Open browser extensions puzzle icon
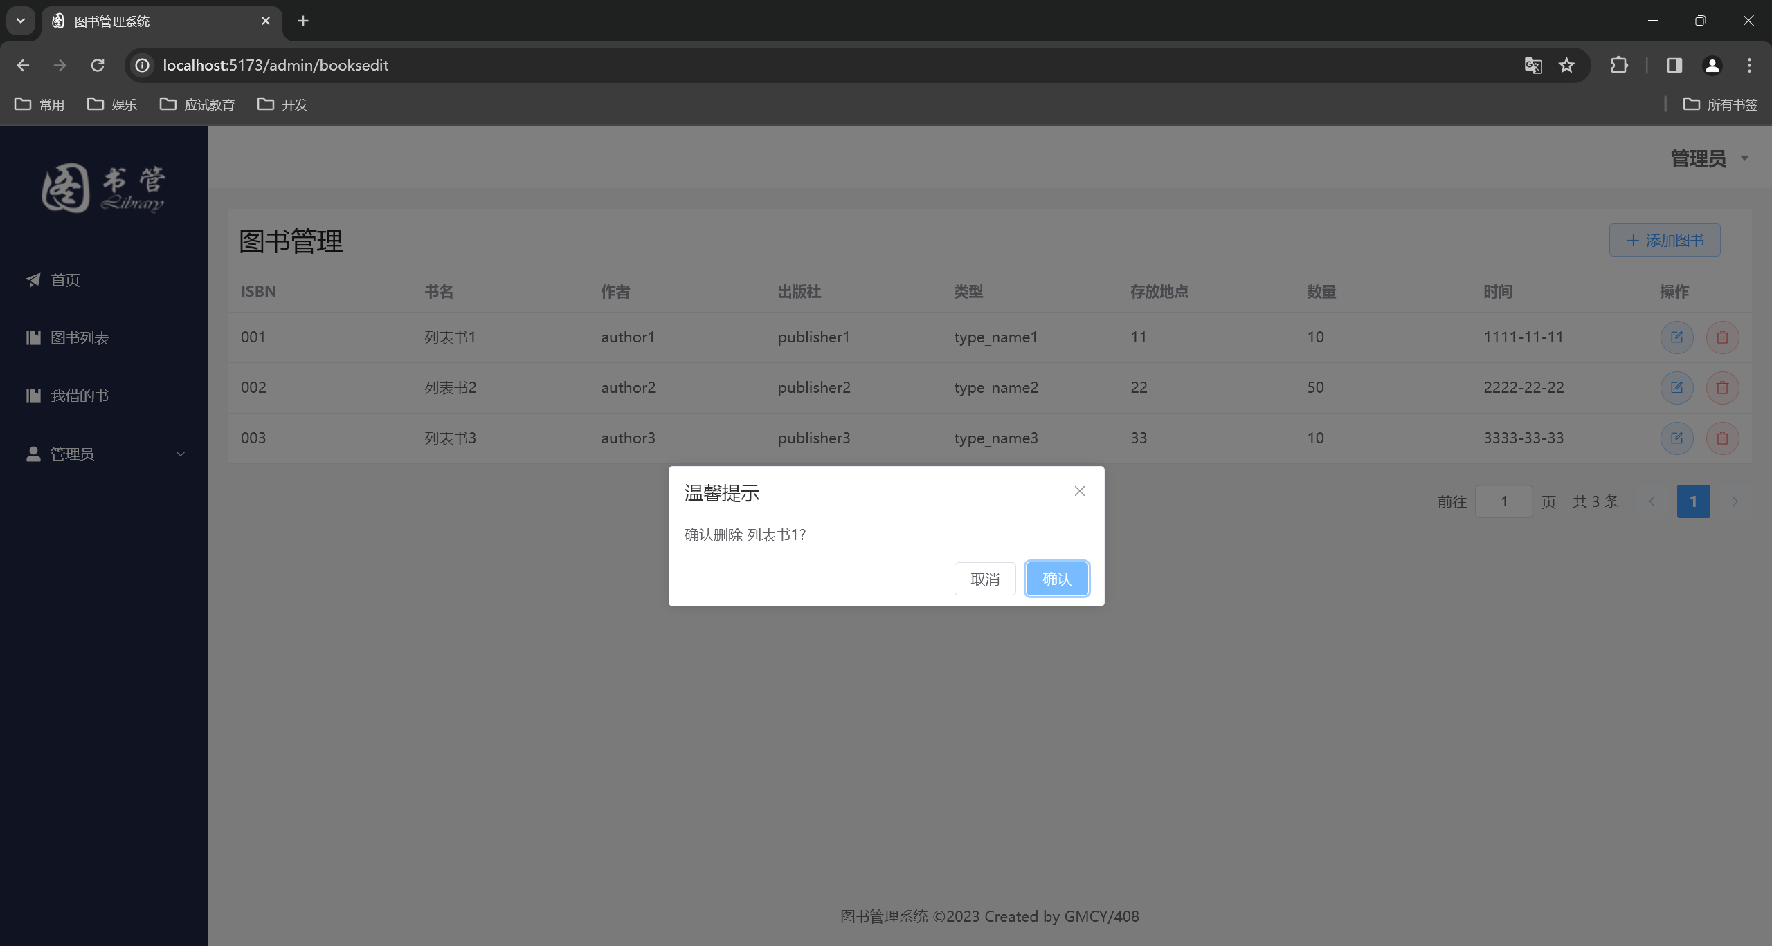This screenshot has height=946, width=1772. coord(1619,65)
